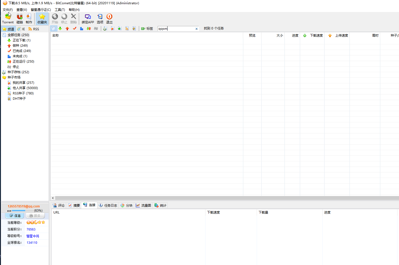Select filter icon for all tasks

click(x=54, y=28)
